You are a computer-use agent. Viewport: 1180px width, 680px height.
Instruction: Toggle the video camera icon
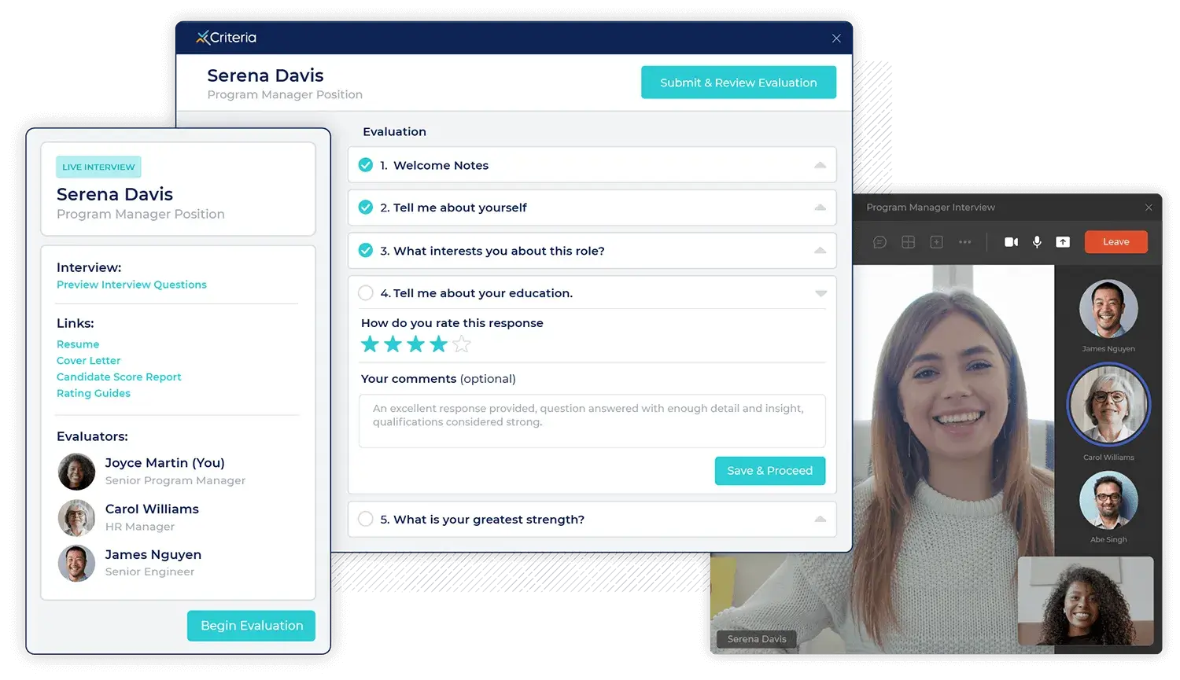coord(1011,242)
